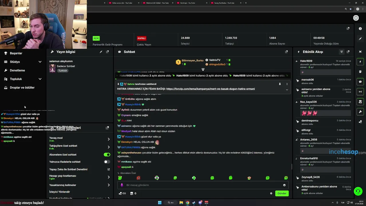
Task: Collapse the chat leaderboard arrow
Action: 203,69
